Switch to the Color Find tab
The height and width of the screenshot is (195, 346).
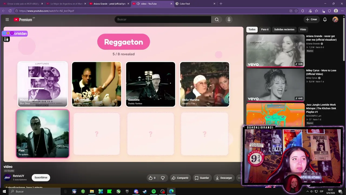[x=195, y=4]
